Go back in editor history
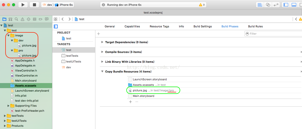The width and height of the screenshot is (302, 129). [x=63, y=19]
